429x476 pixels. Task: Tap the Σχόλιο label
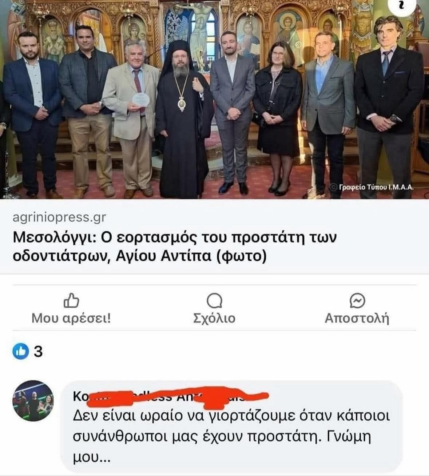214,319
